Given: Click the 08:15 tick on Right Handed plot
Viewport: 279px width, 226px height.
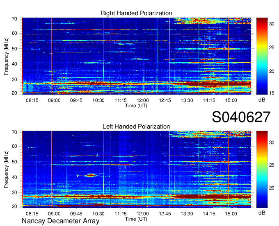Looking at the screenshot, I should pos(32,100).
